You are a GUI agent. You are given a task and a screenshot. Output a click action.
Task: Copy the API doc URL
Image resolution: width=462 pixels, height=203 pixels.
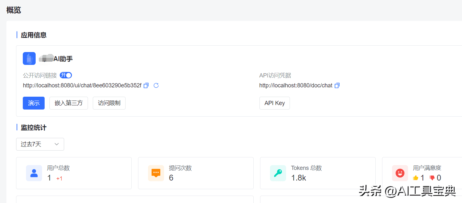(337, 85)
